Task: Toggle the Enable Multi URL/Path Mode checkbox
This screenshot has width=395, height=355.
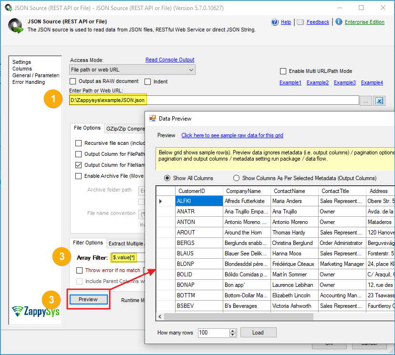Action: (x=283, y=71)
